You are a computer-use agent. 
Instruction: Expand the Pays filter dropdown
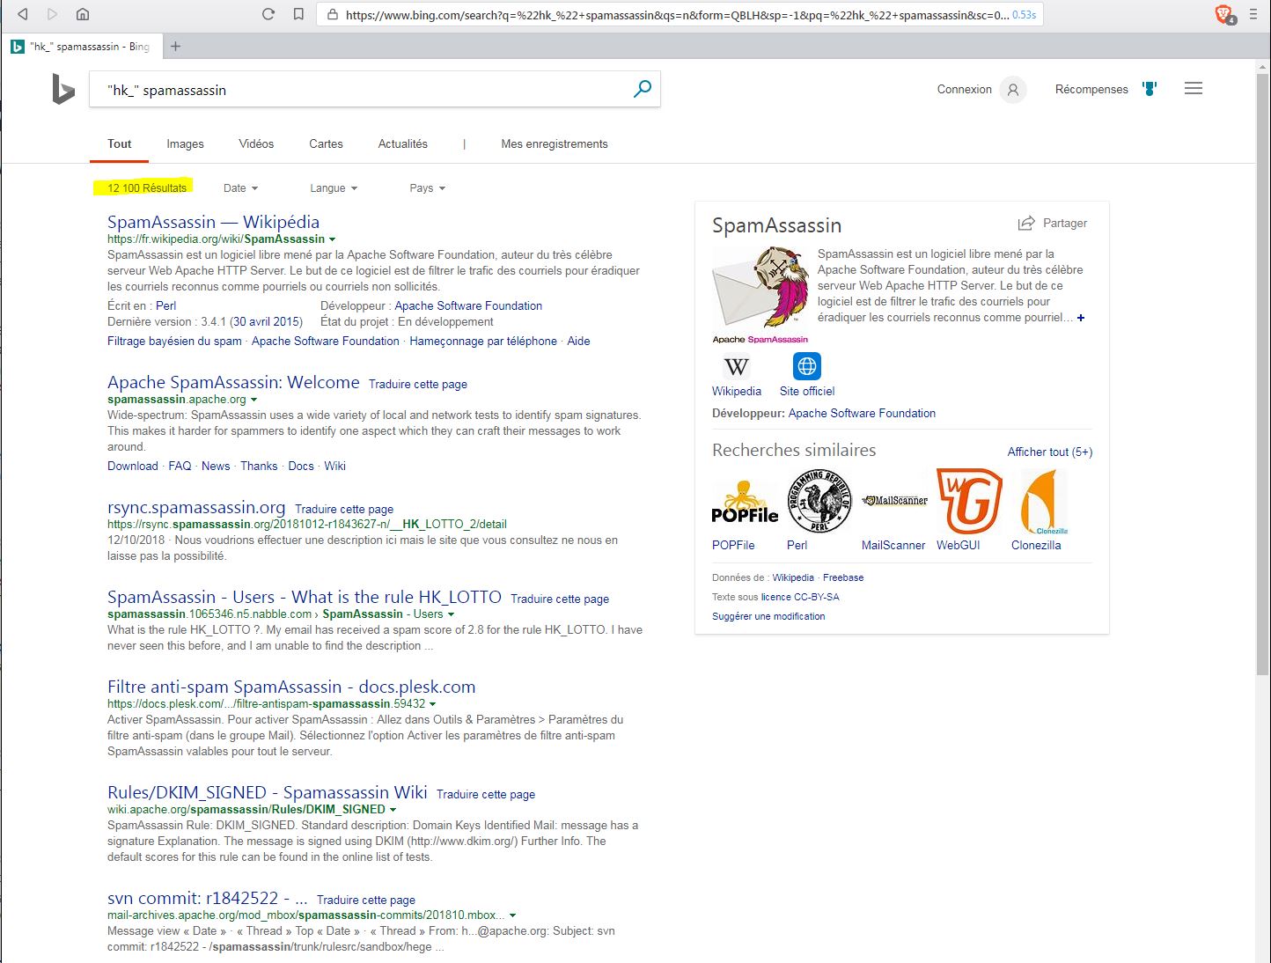point(427,188)
